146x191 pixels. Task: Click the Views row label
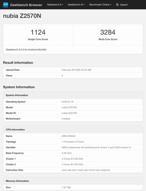coord(9,76)
